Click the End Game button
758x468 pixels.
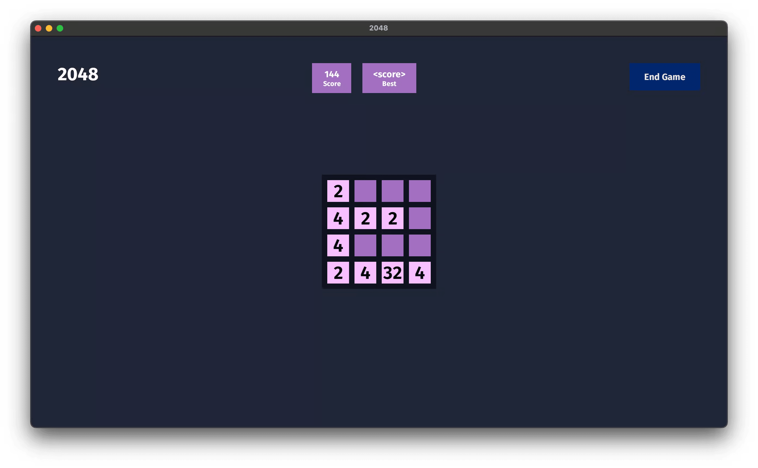(x=665, y=77)
